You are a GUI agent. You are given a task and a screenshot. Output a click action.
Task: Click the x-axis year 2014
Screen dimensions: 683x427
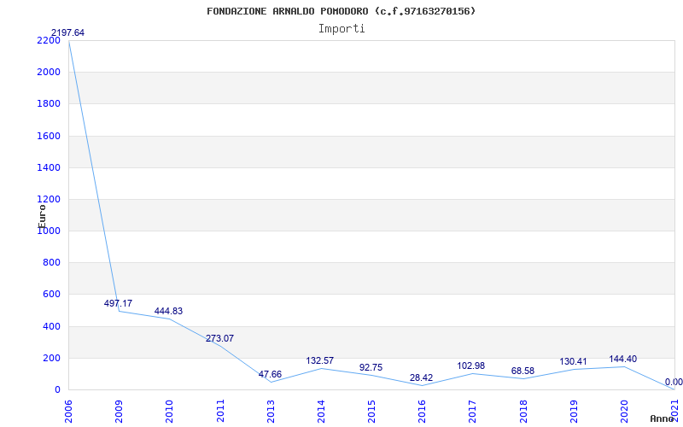pyautogui.click(x=321, y=411)
